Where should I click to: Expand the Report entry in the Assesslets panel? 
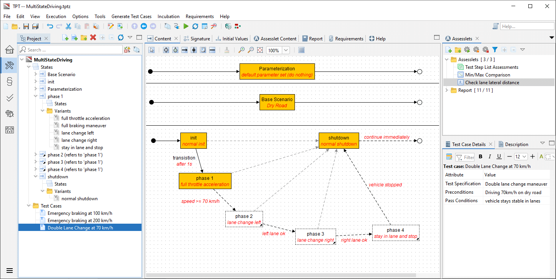pos(446,90)
